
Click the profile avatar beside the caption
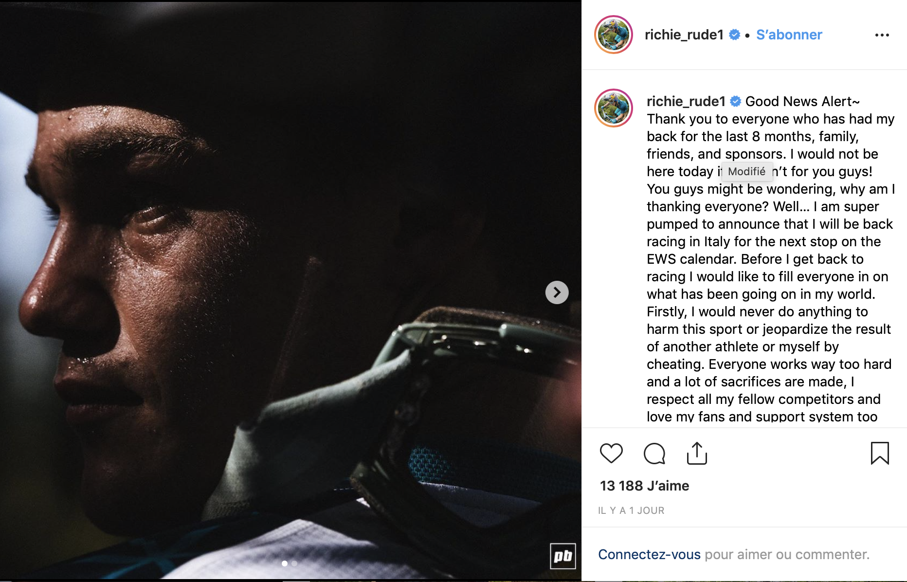pyautogui.click(x=613, y=108)
